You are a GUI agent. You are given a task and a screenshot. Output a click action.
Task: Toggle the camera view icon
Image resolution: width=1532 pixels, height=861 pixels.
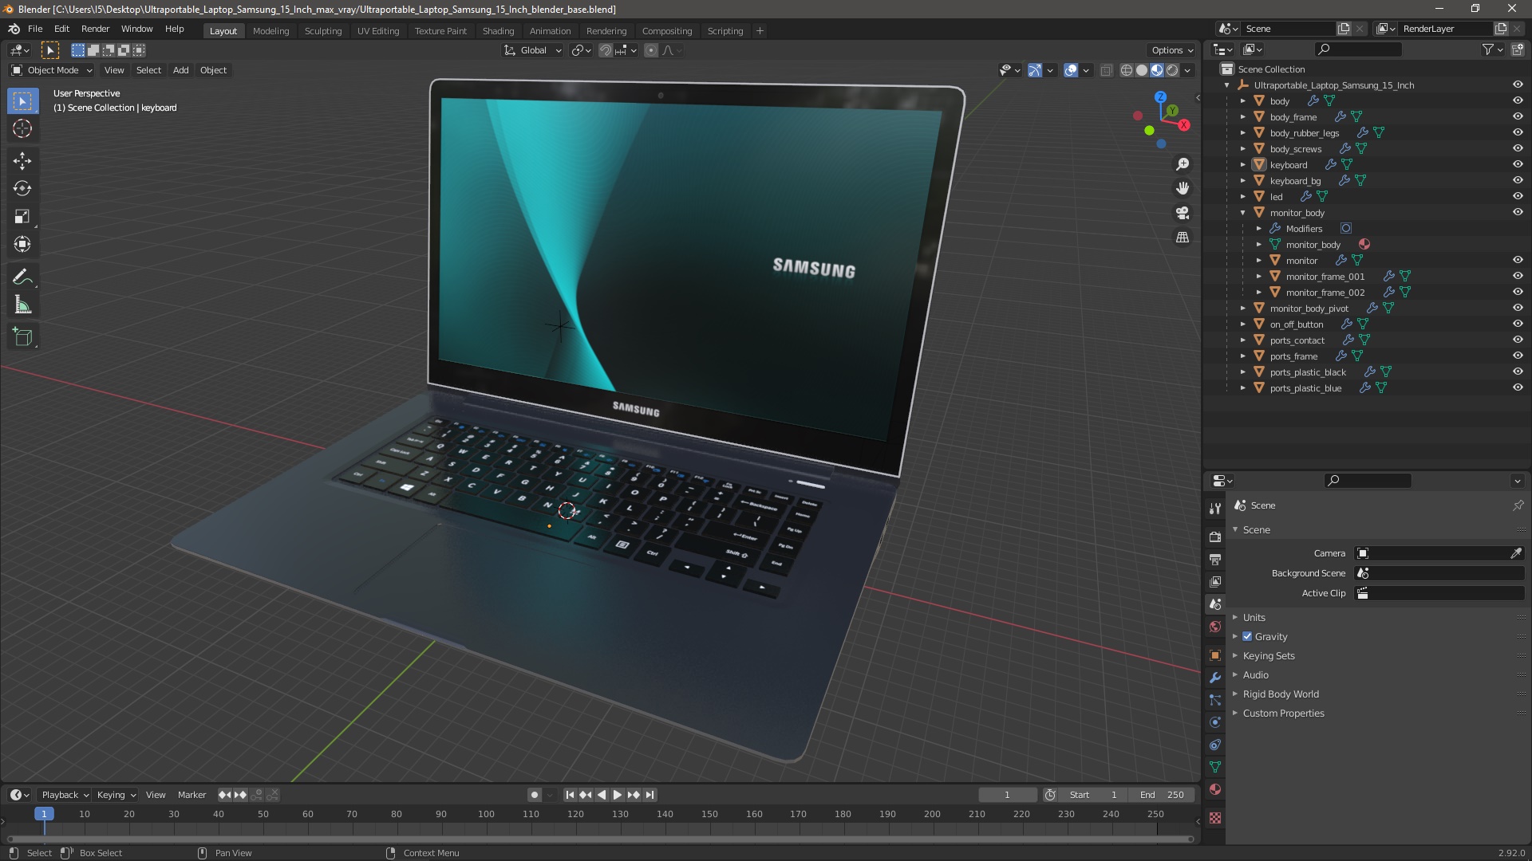[x=1183, y=213]
